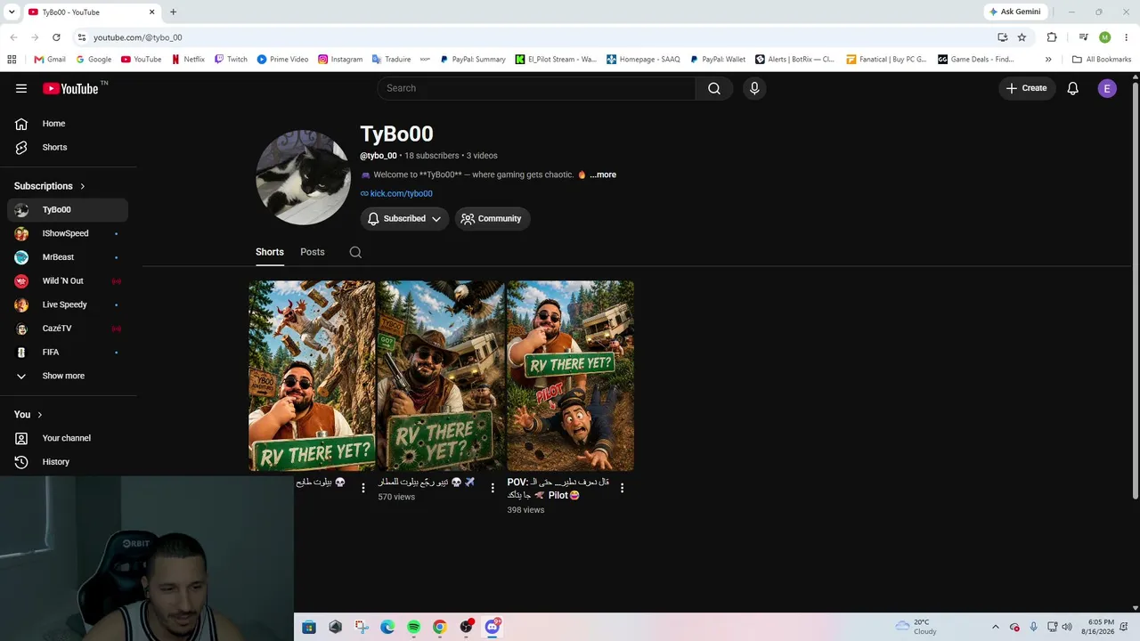
Task: Open the weather widget showing 20°C Cloudy
Action: (915, 627)
